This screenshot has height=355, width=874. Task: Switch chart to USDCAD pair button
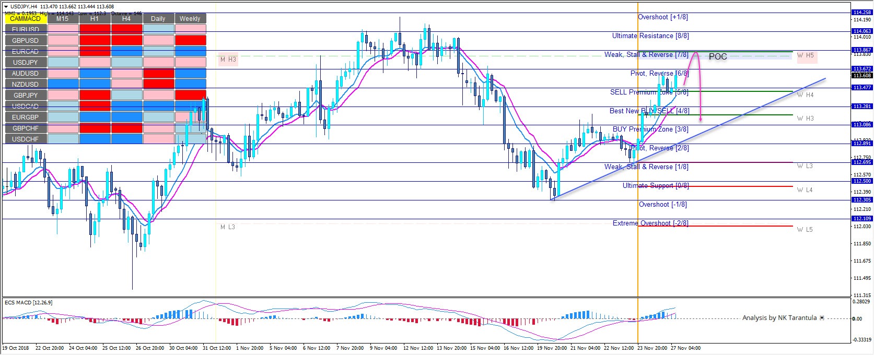coord(25,106)
